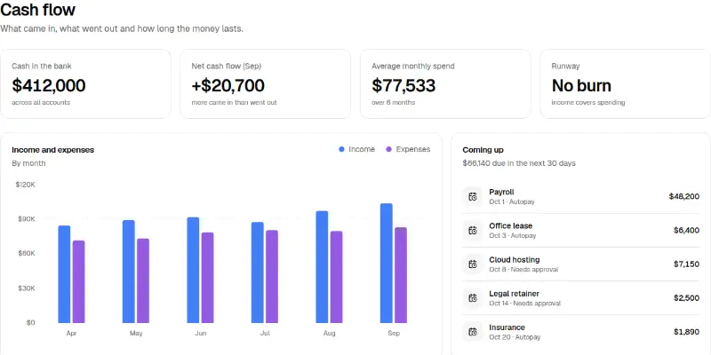Click the August expenses bar

click(x=337, y=277)
